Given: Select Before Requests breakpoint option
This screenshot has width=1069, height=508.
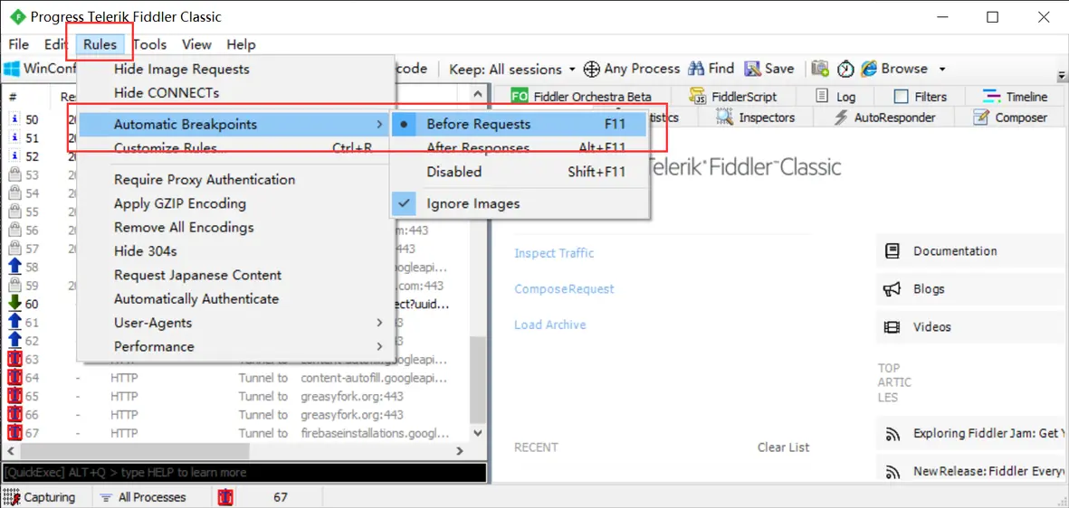Looking at the screenshot, I should click(x=478, y=124).
